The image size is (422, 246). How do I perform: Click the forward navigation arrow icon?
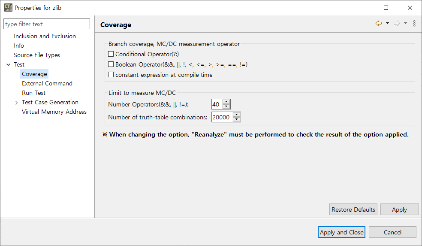tap(397, 24)
